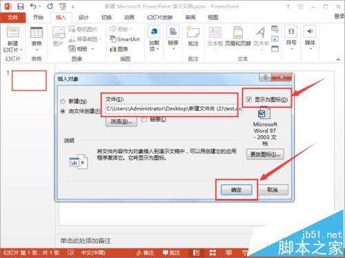Open Ribbon Display Options icon in title bar

pyautogui.click(x=300, y=6)
